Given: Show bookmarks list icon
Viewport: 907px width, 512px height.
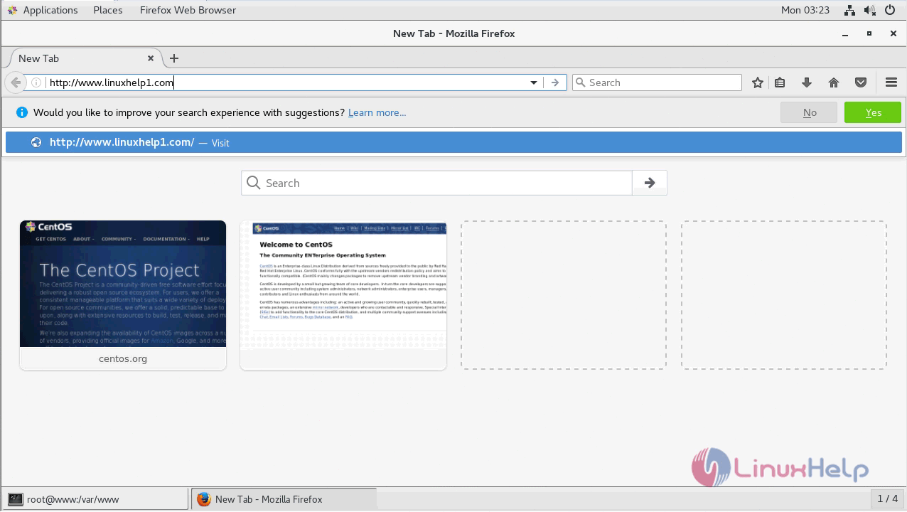Looking at the screenshot, I should 780,82.
